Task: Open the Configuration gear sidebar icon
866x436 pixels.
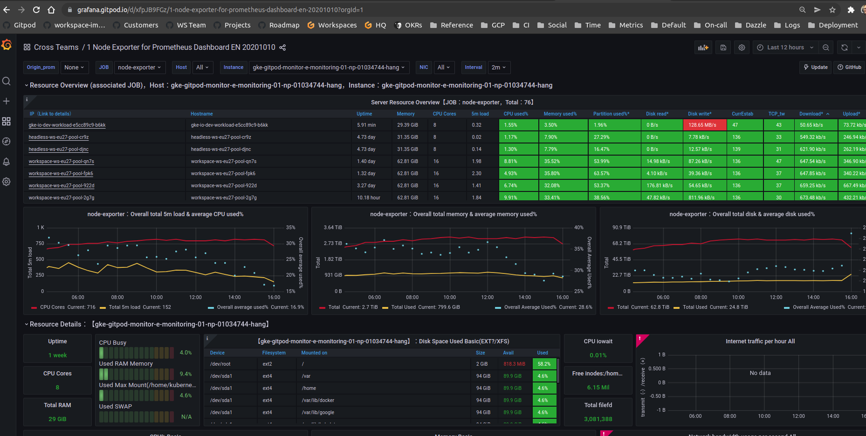Action: coord(7,182)
